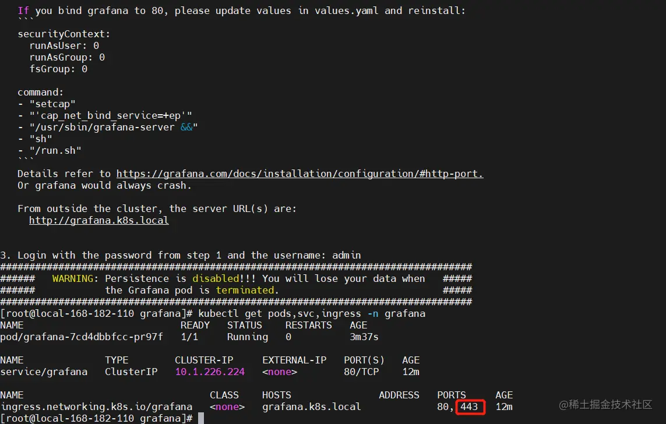Click the 1/1 READY value of the pod

[189, 337]
